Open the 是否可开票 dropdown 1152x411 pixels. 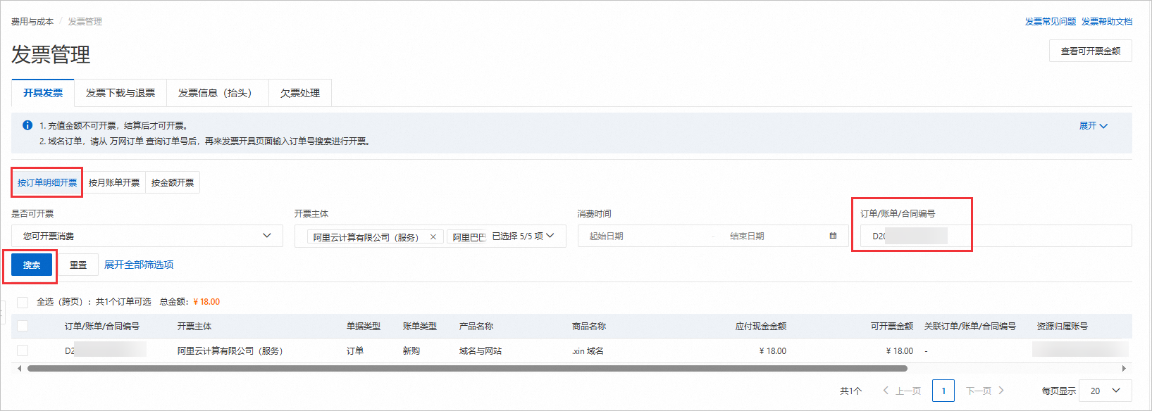coord(147,236)
